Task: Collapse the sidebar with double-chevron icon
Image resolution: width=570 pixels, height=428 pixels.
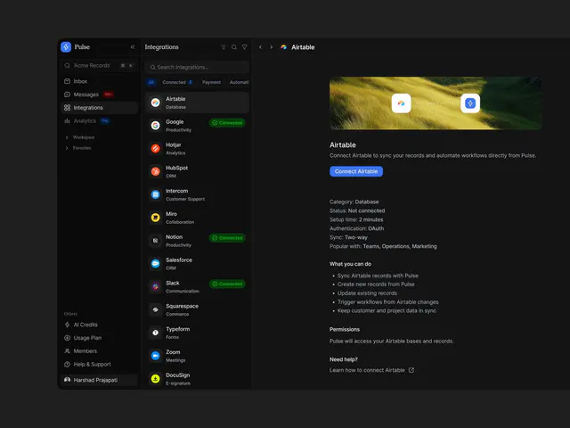Action: point(133,47)
